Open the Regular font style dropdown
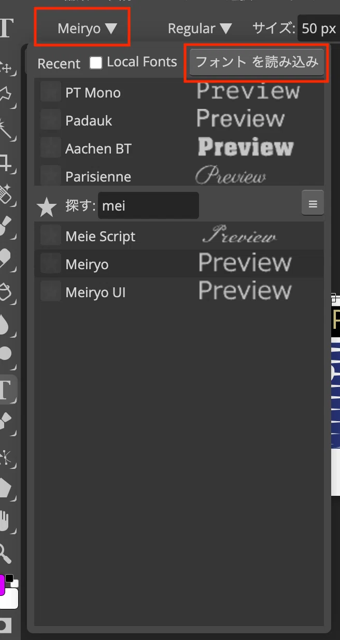Screen dimensions: 340x640 tap(200, 29)
